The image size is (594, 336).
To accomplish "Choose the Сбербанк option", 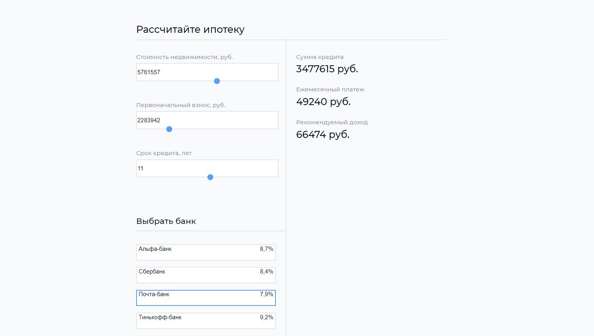I will click(206, 275).
